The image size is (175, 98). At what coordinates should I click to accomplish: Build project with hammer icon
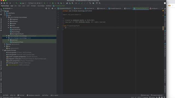click(16, 3)
